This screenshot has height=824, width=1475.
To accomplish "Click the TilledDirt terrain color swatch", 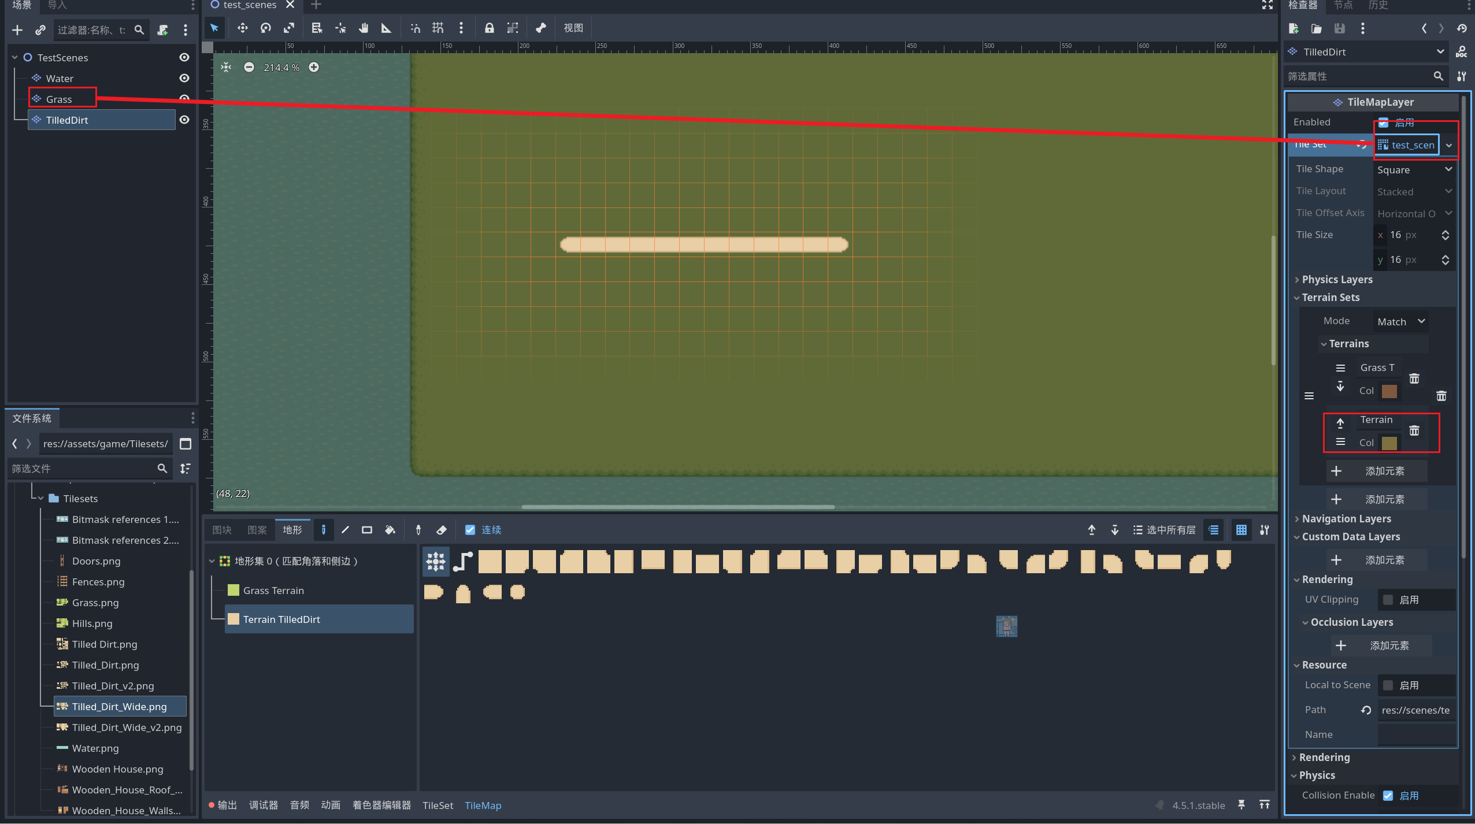I will 1389,443.
